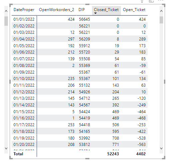Select date cell 01/07/2022
The width and height of the screenshot is (172, 164).
[x=24, y=59]
